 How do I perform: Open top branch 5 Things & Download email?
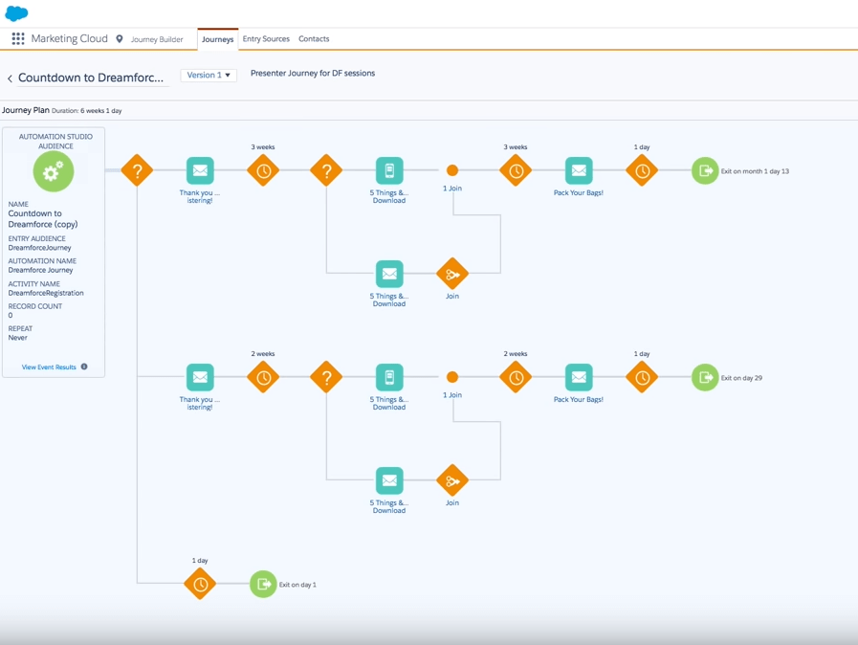[389, 274]
